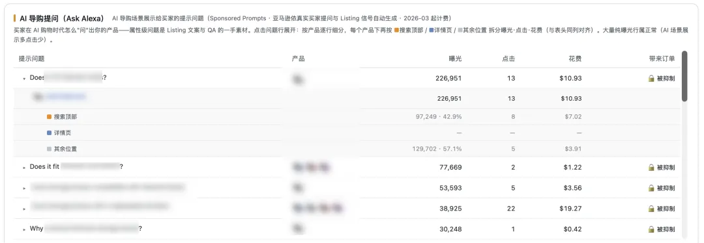Expand the row with 53,593 impressions
Screen dimensions: 704x243
click(24, 188)
